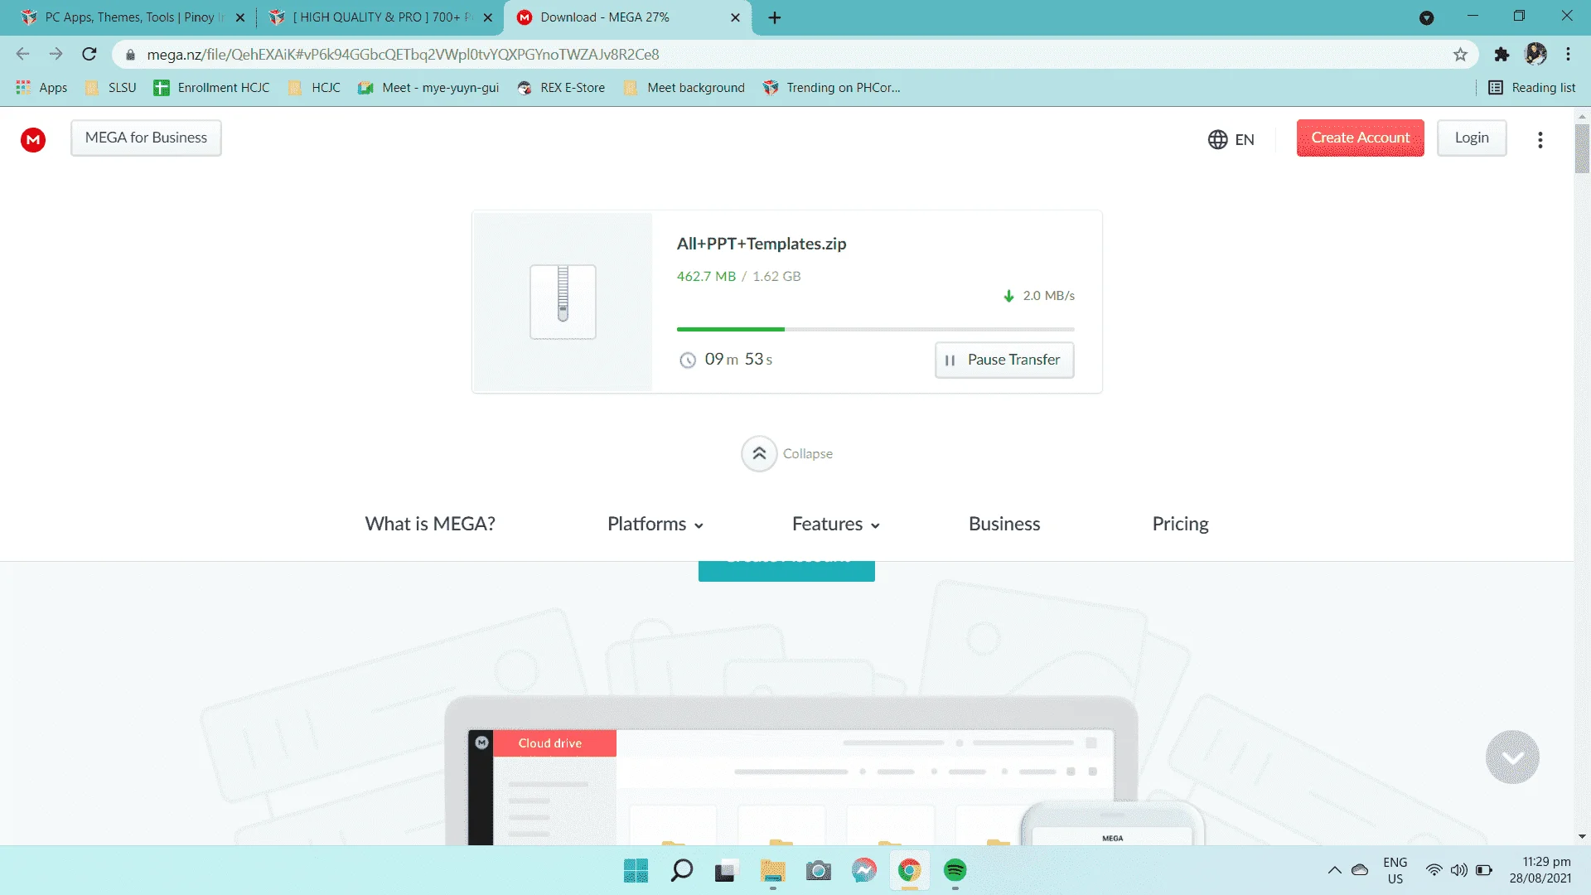Open the Apps bookmark shortcut

pos(41,88)
